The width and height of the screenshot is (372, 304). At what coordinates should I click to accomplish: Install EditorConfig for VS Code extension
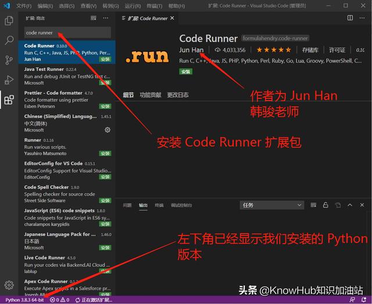pos(105,177)
